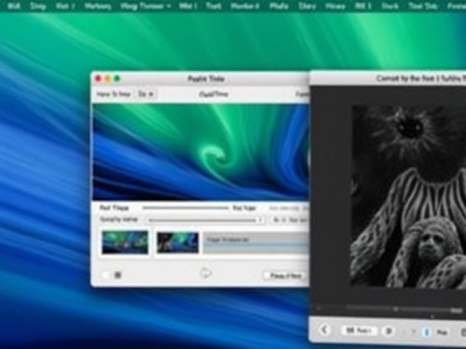Click the pill-shaped grid button in the right window toolbar

359,330
